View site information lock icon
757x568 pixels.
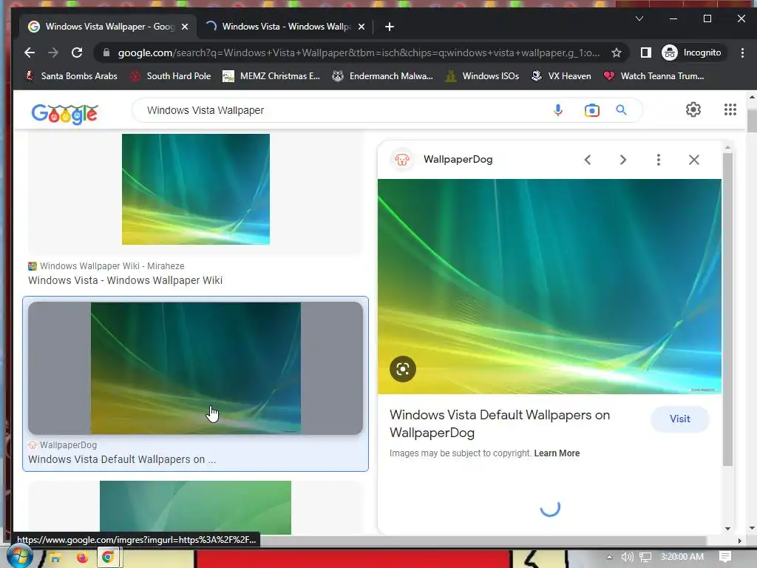106,53
